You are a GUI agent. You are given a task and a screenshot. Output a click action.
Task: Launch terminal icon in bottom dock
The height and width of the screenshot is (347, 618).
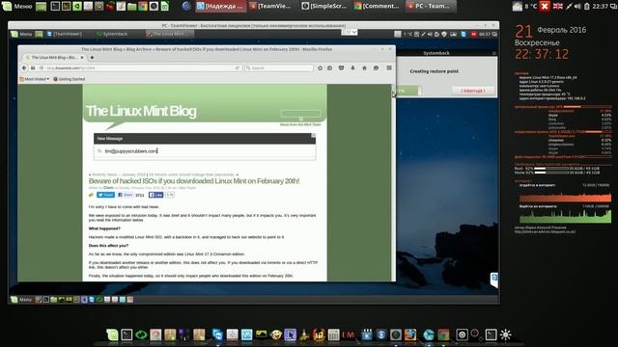click(126, 334)
